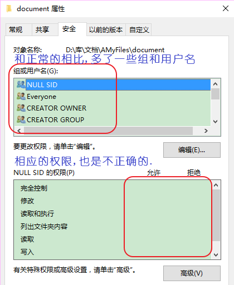
Task: Click the 列出文件夹内容 permission row
Action: (113, 227)
